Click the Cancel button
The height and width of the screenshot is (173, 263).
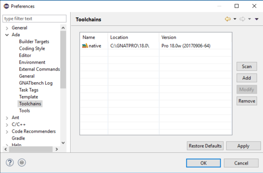click(241, 163)
